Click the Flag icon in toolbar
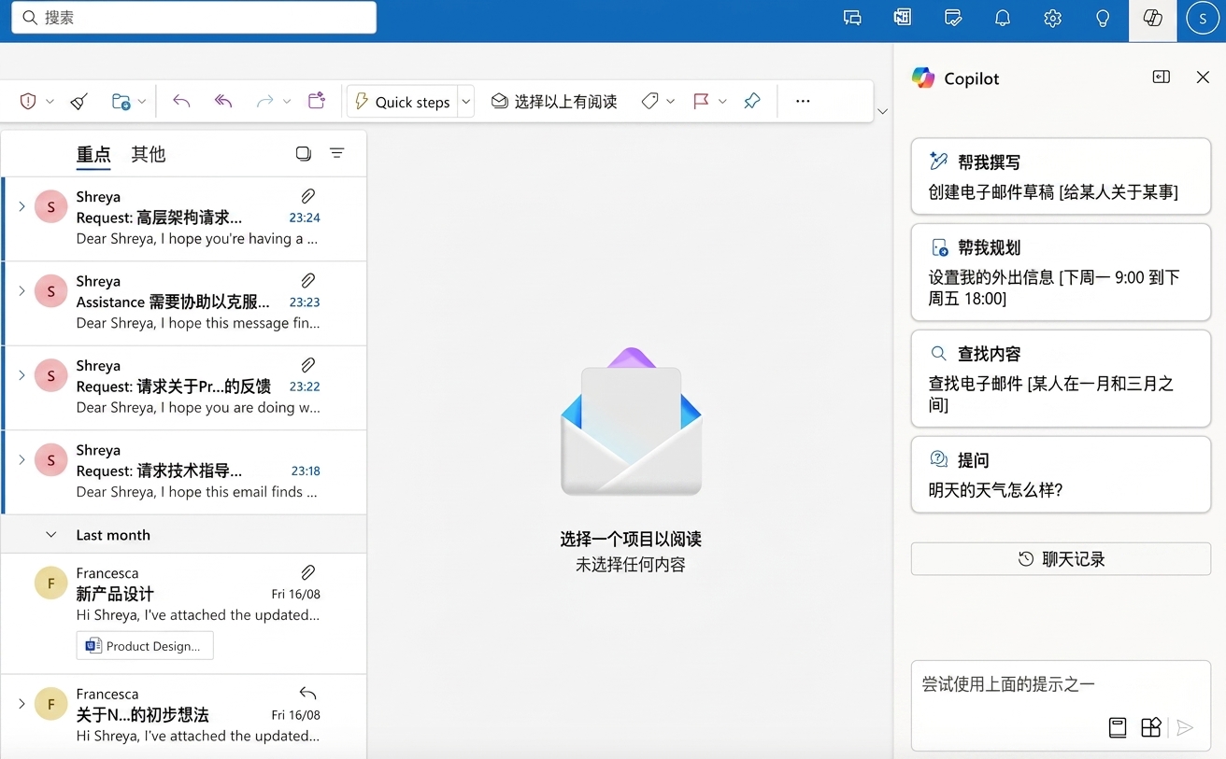Image resolution: width=1226 pixels, height=759 pixels. (x=701, y=101)
